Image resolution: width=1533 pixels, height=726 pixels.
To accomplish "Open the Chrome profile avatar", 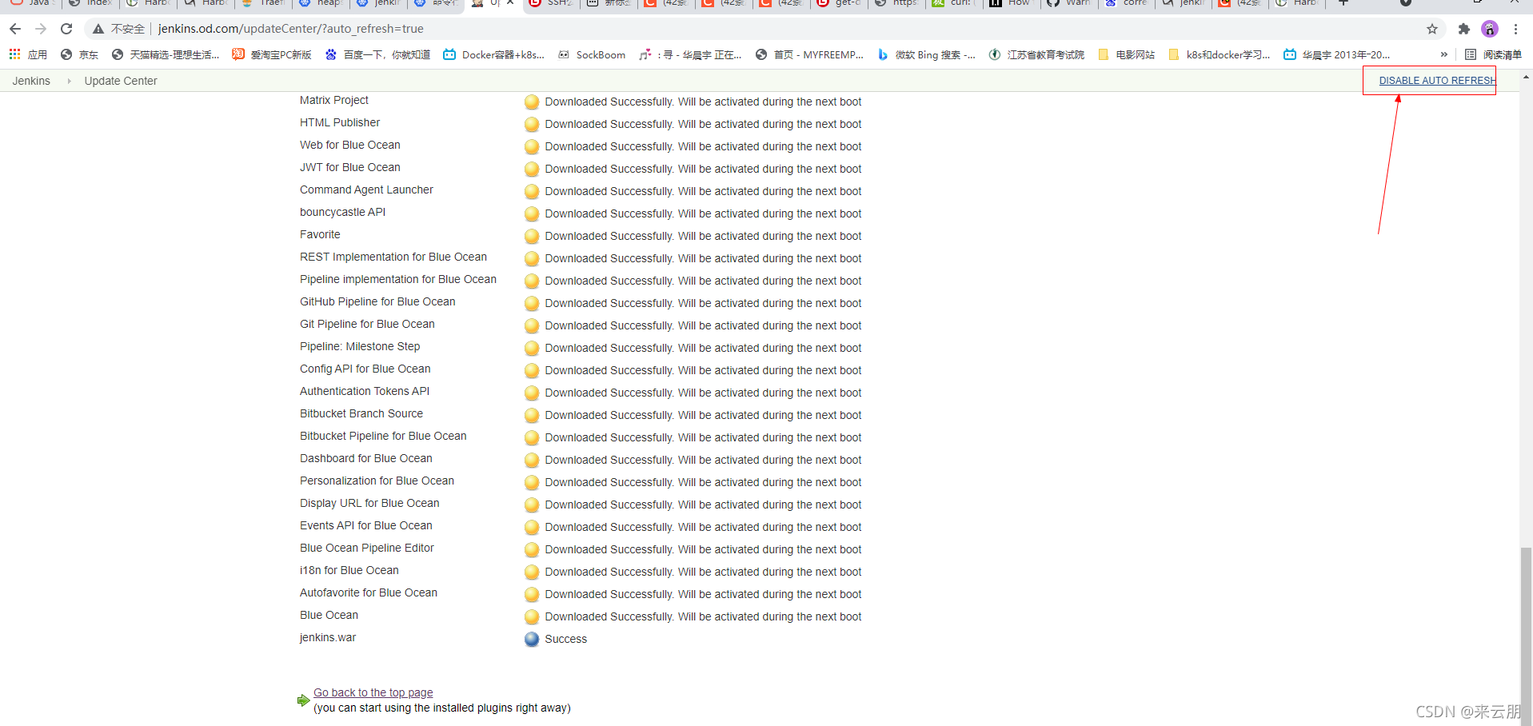I will pyautogui.click(x=1490, y=29).
